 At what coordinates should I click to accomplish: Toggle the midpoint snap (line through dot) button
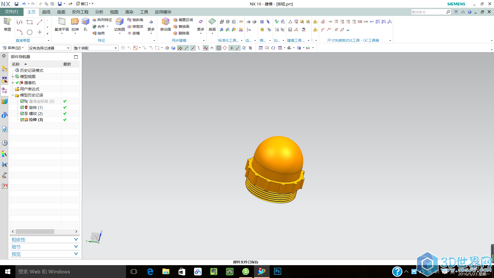point(193,48)
